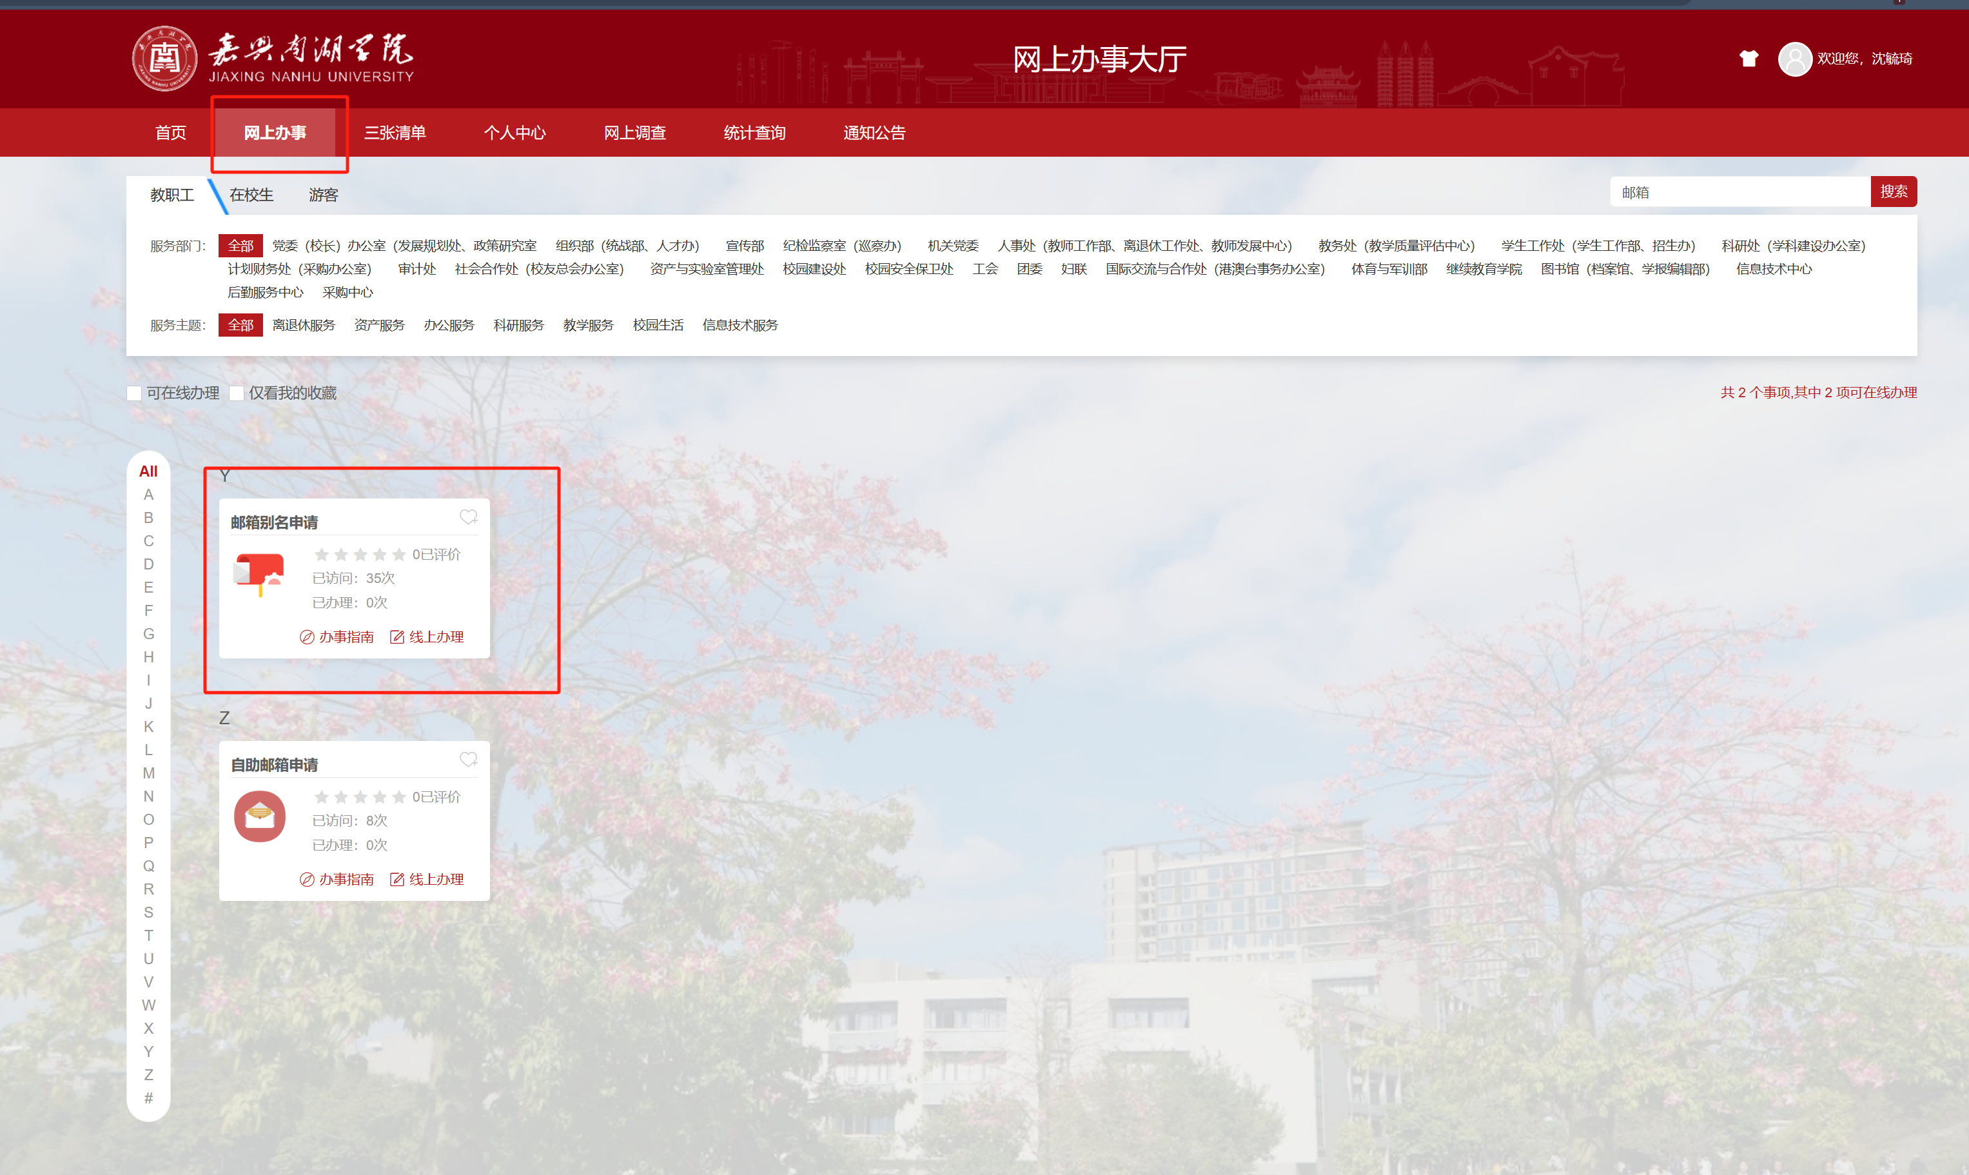1969x1175 pixels.
Task: Click the red mailbox icon of 邮箱别名申请
Action: coord(260,574)
